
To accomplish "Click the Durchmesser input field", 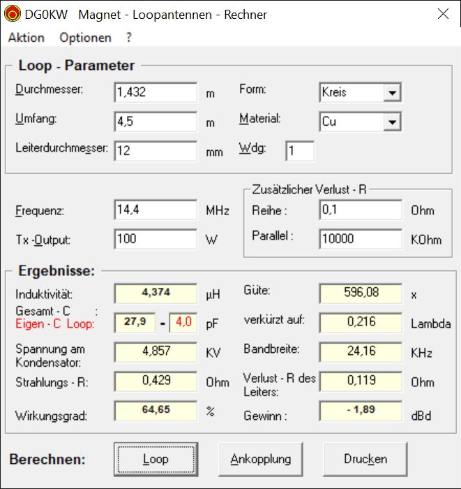I will [x=156, y=92].
